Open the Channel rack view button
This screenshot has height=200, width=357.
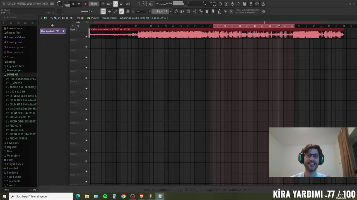pyautogui.click(x=189, y=11)
